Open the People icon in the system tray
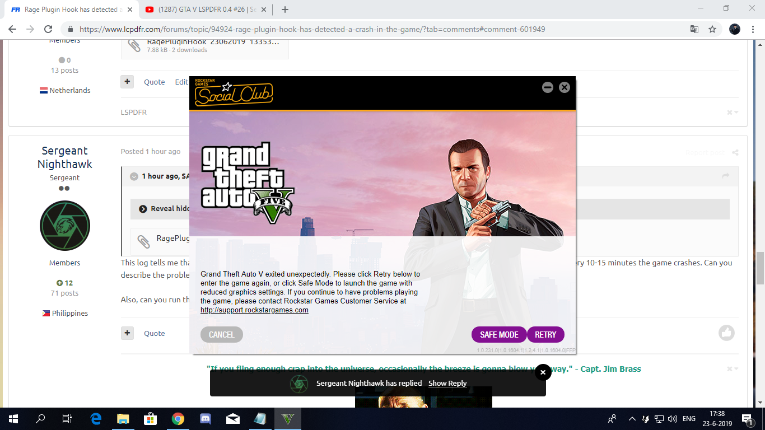 pos(612,418)
